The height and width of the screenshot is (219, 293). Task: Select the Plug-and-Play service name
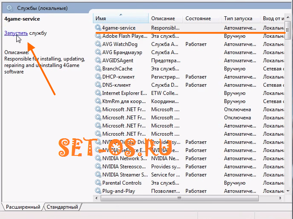coord(119,191)
